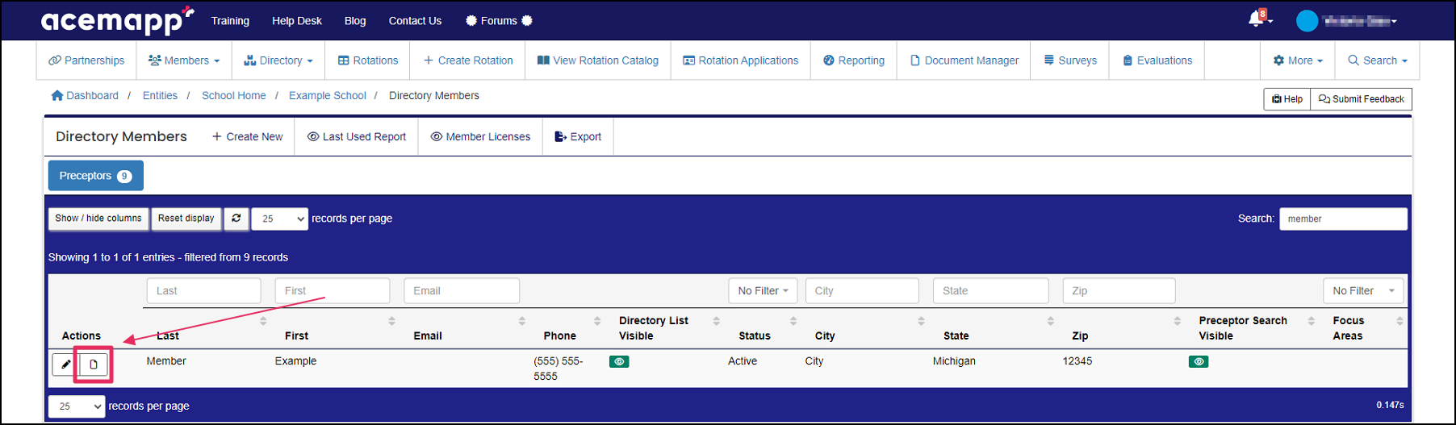1456x425 pixels.
Task: Click Create Rotation
Action: tap(468, 60)
